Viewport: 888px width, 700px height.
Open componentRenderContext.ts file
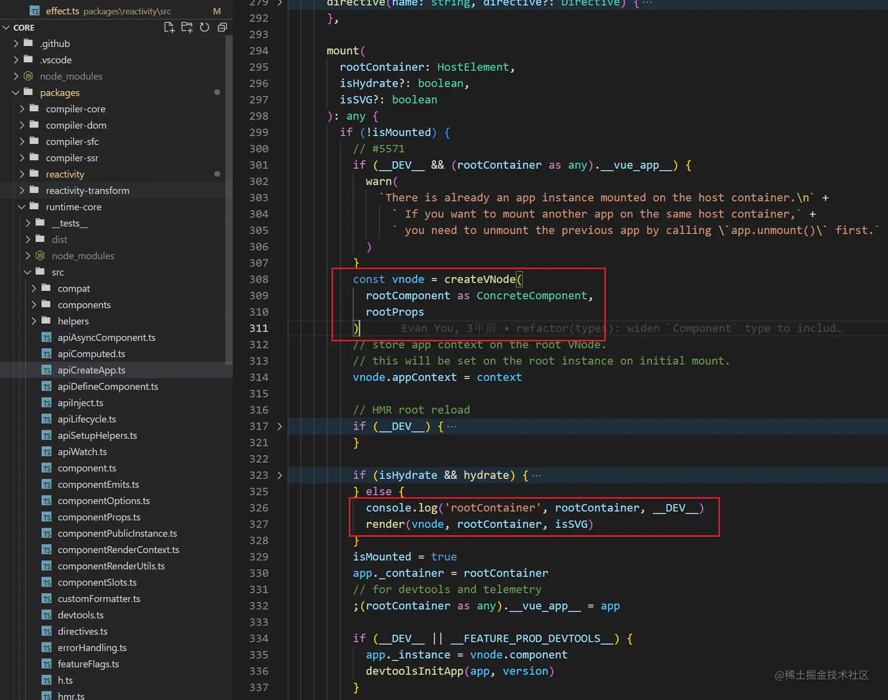(116, 550)
